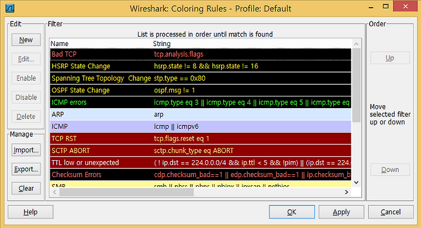This screenshot has height=228, width=421.
Task: Click the horizontal scrollbar left arrow
Action: coord(55,192)
